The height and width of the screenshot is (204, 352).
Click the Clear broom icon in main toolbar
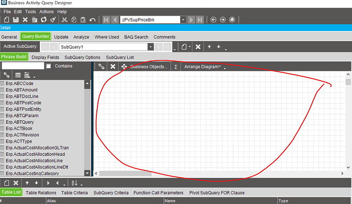point(53,20)
